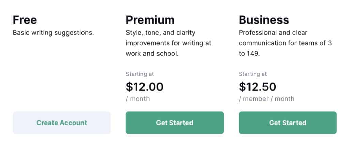Click the '/ month' text under Premium price
Image resolution: width=349 pixels, height=143 pixels.
(138, 99)
